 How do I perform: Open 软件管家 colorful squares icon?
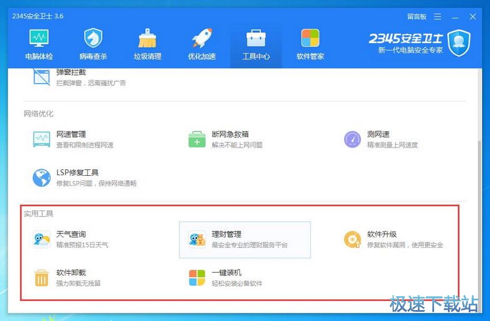[310, 38]
